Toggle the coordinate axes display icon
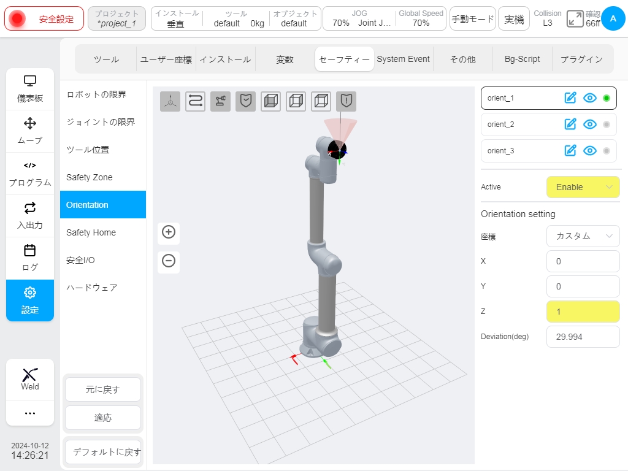Image resolution: width=628 pixels, height=471 pixels. tap(170, 101)
